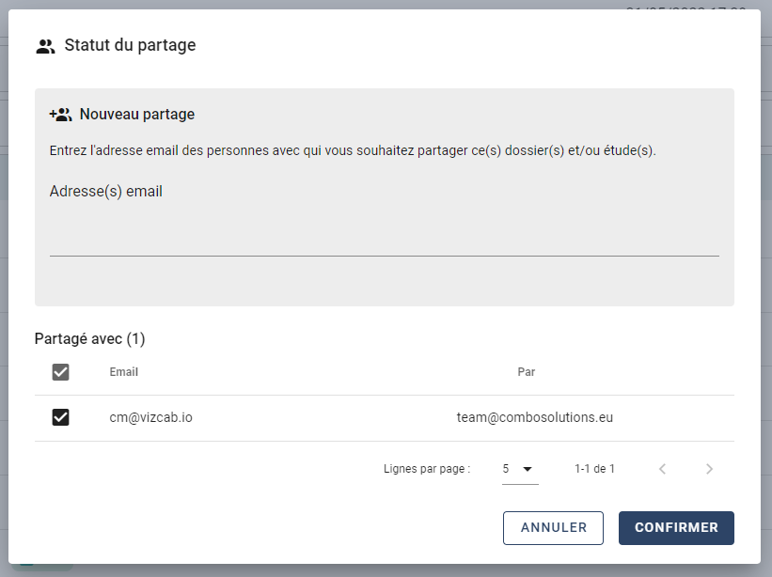Image resolution: width=772 pixels, height=577 pixels.
Task: Toggle the select-all checkbox in table header
Action: (x=60, y=372)
